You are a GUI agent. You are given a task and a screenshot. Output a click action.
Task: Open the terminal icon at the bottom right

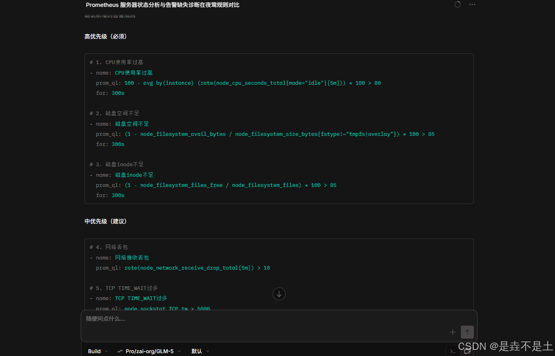click(x=452, y=351)
